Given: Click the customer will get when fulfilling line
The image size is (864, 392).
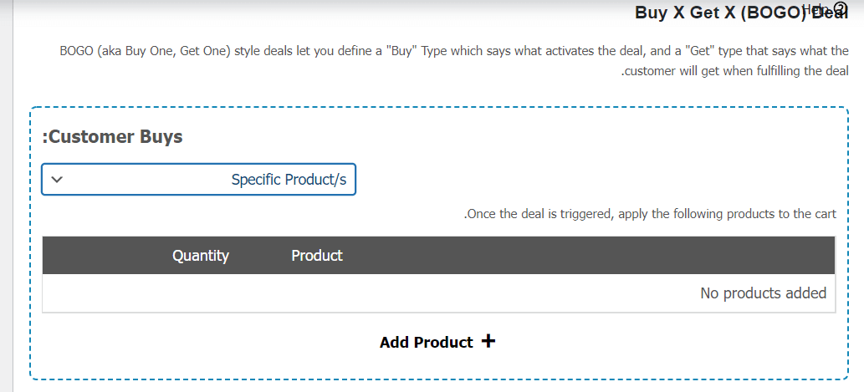Looking at the screenshot, I should pyautogui.click(x=734, y=71).
